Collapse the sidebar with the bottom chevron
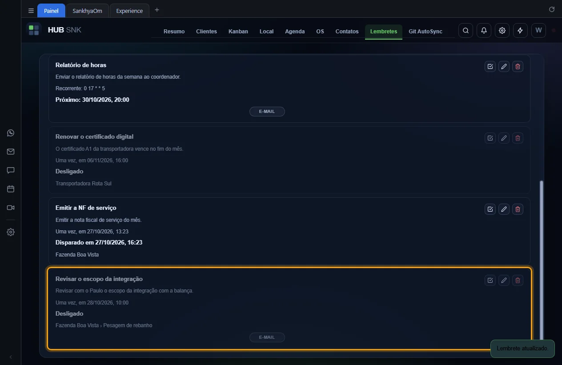This screenshot has height=365, width=562. [x=11, y=357]
